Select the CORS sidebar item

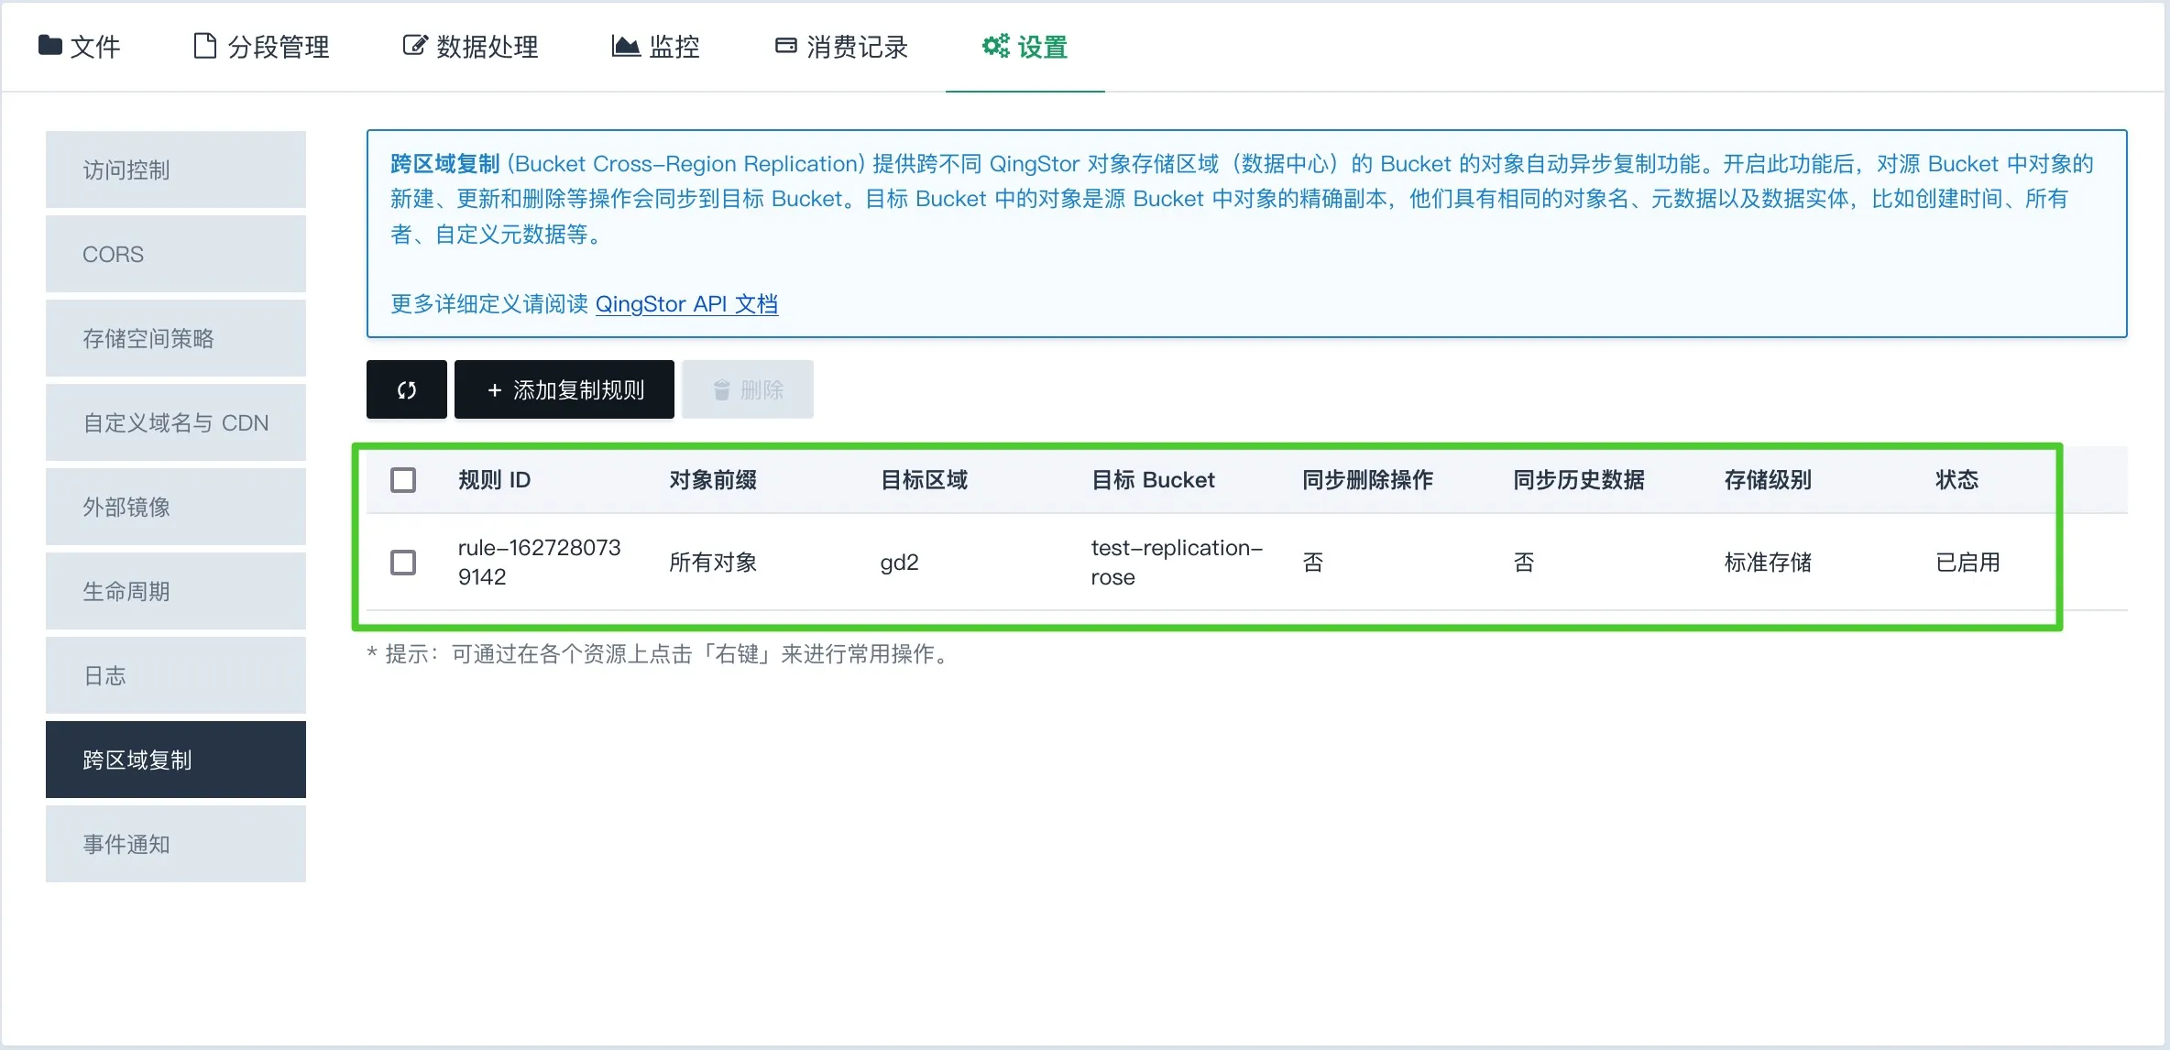click(176, 254)
